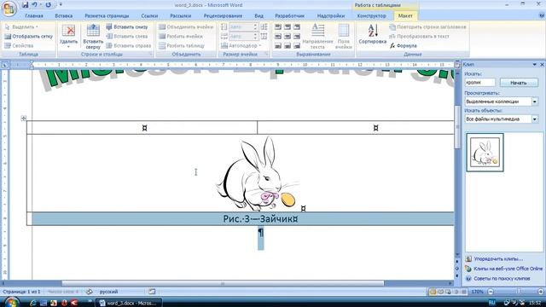The height and width of the screenshot is (307, 546).
Task: Click zoom out minus button
Action: click(x=491, y=292)
